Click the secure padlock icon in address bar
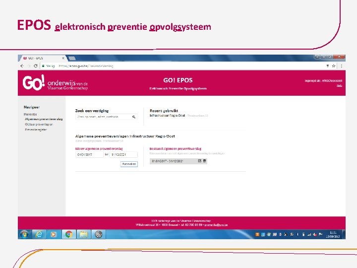Screen dimensions: 357x268 pyautogui.click(x=43, y=66)
